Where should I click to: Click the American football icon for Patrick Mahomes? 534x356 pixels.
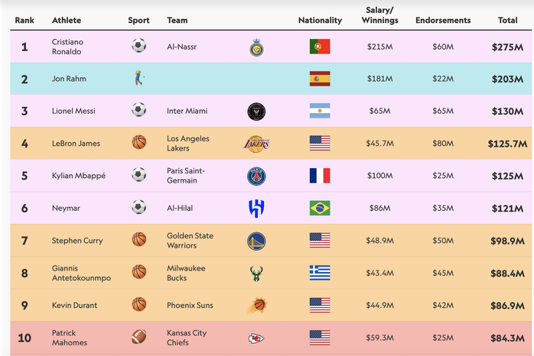(x=139, y=337)
